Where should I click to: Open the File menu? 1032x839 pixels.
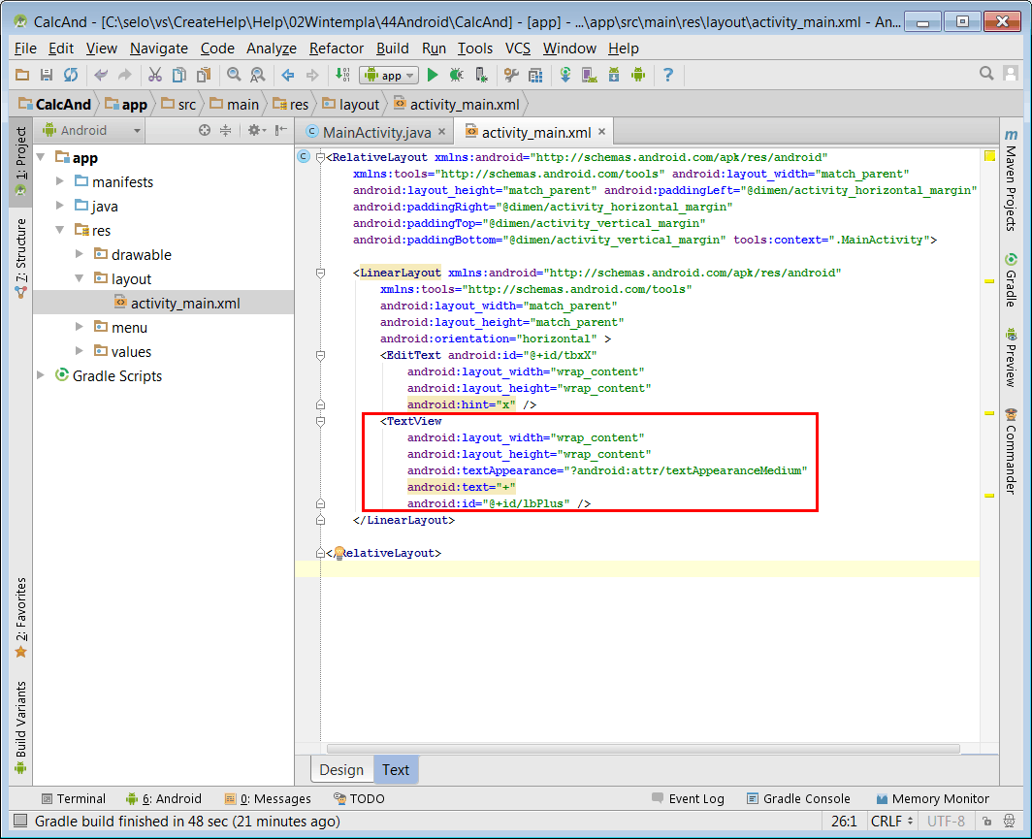(x=25, y=48)
